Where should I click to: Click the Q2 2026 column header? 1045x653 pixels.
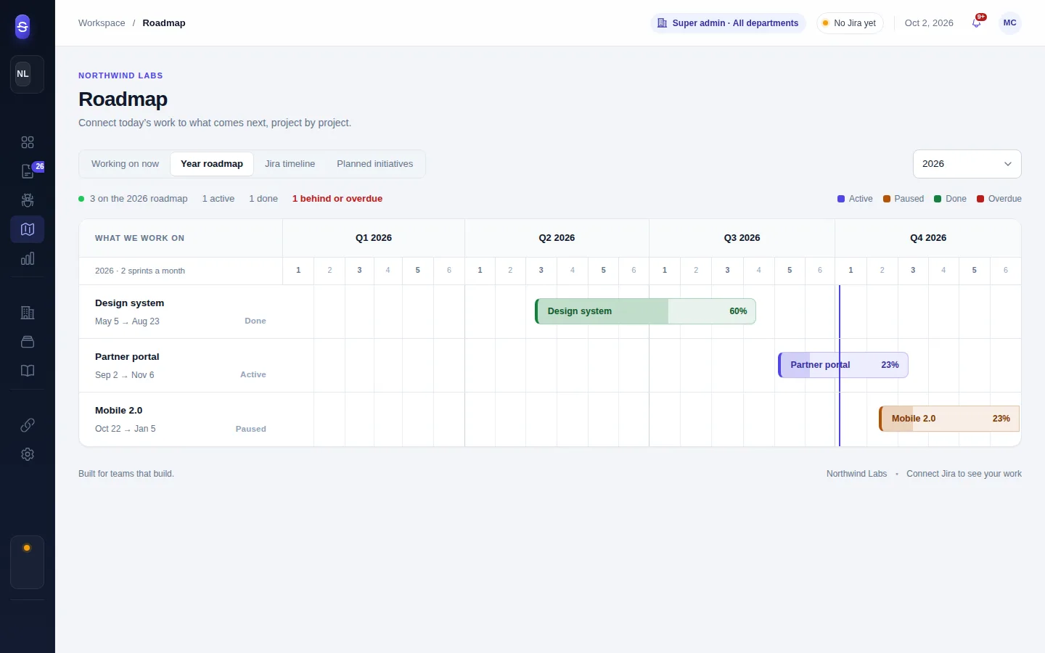(x=557, y=238)
